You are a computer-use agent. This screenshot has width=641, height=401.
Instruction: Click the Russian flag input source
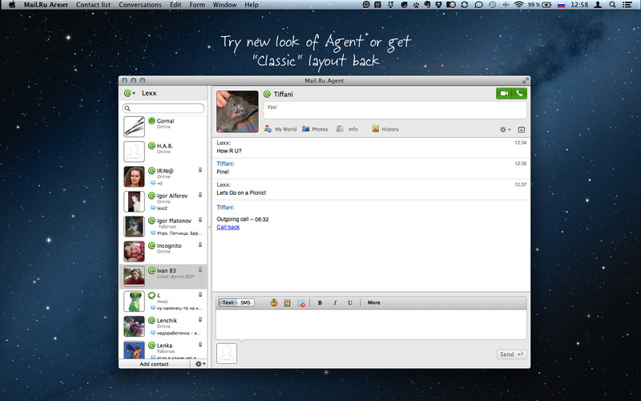click(x=562, y=5)
